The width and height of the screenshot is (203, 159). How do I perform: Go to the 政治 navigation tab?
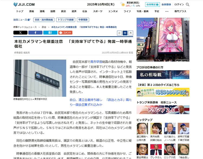[63, 11]
